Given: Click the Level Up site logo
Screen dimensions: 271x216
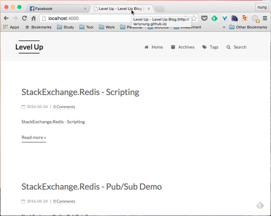Looking at the screenshot, I should pyautogui.click(x=29, y=47).
